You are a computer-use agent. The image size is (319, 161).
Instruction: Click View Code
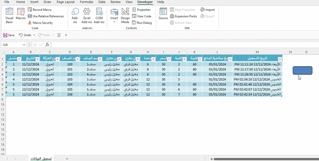click(x=142, y=16)
